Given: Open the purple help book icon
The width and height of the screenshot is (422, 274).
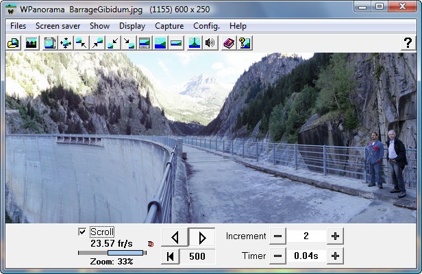Looking at the screenshot, I should pyautogui.click(x=229, y=43).
